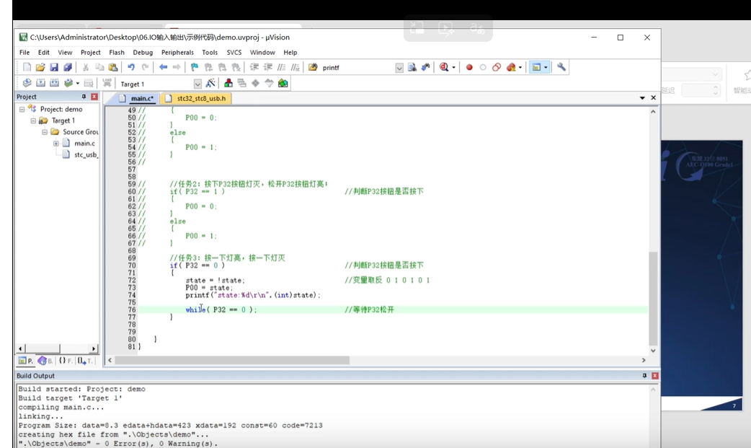Close the Build Output panel
This screenshot has height=448, width=751.
pyautogui.click(x=655, y=376)
